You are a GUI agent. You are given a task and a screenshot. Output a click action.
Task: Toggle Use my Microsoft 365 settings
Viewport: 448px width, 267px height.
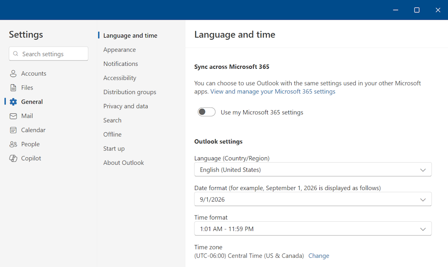click(206, 112)
